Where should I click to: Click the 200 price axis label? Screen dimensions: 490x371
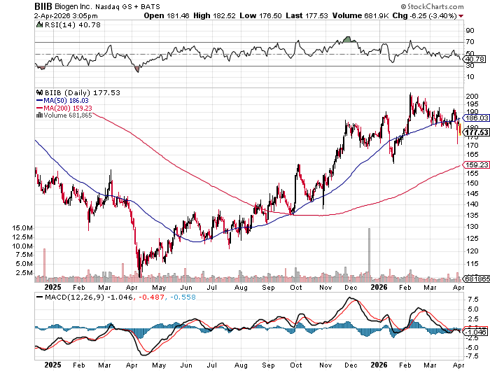(472, 97)
